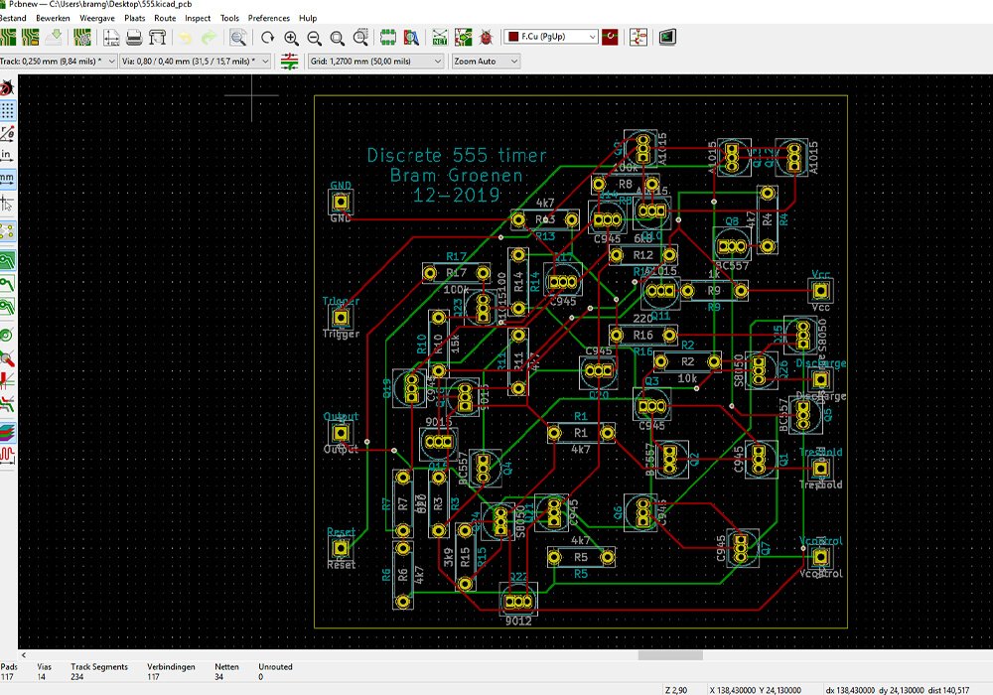Toggle high contrast display mode

coord(7,403)
